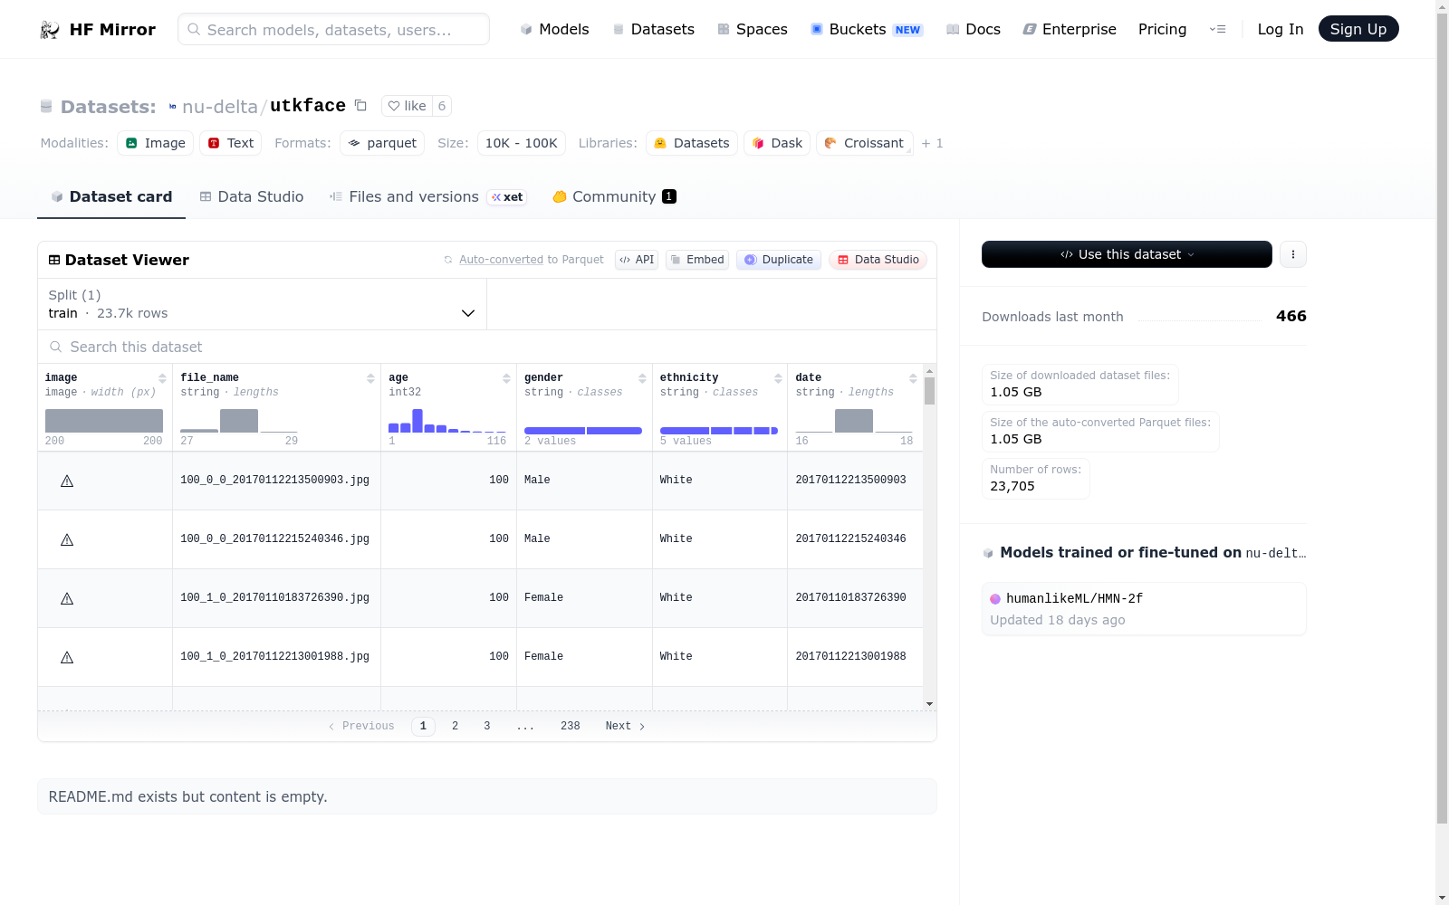Open Data Studio from the viewer header
Screen dimensions: 1449x905
point(878,260)
